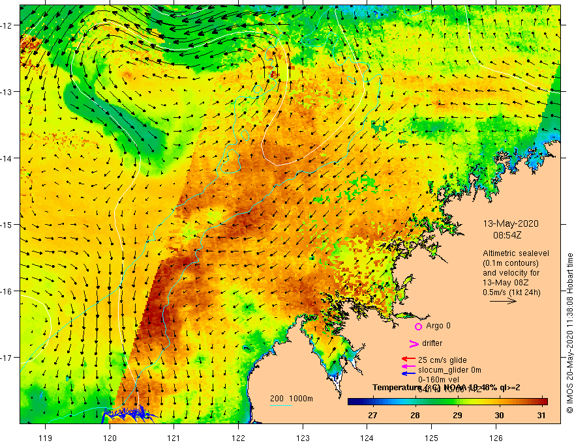Click the '0.5m/s (1kt 24h)' scale label
The image size is (574, 443).
(511, 293)
